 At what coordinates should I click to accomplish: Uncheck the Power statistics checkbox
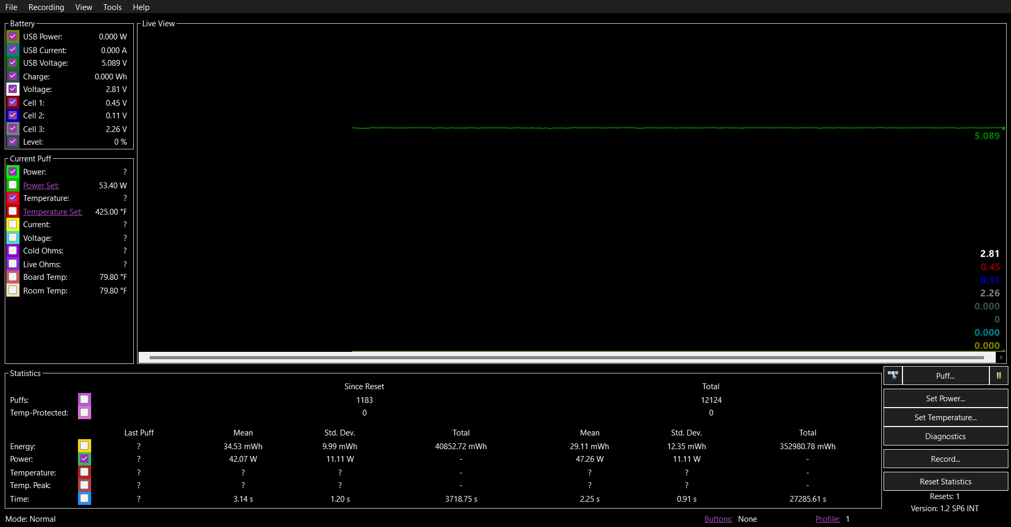click(x=84, y=459)
